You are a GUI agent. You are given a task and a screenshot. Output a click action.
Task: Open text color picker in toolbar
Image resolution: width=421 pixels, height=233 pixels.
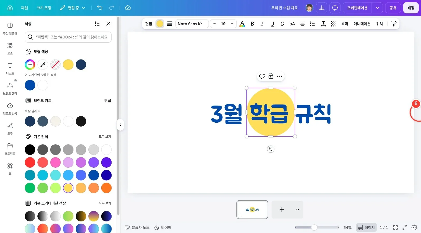[x=242, y=24]
